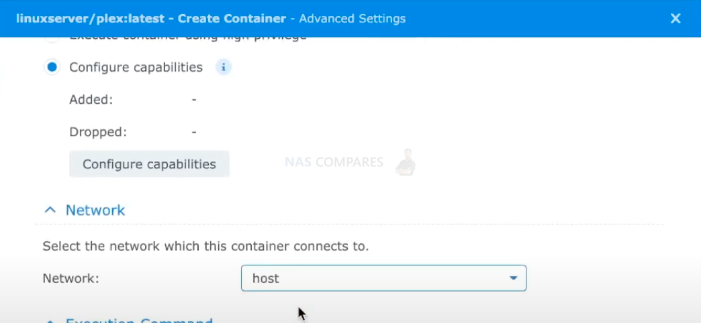
Task: Click the Dropped label
Action: [x=98, y=132]
